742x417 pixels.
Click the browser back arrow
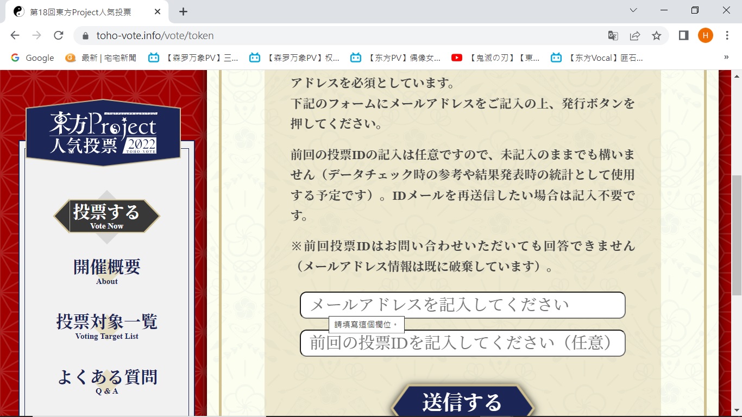click(15, 36)
